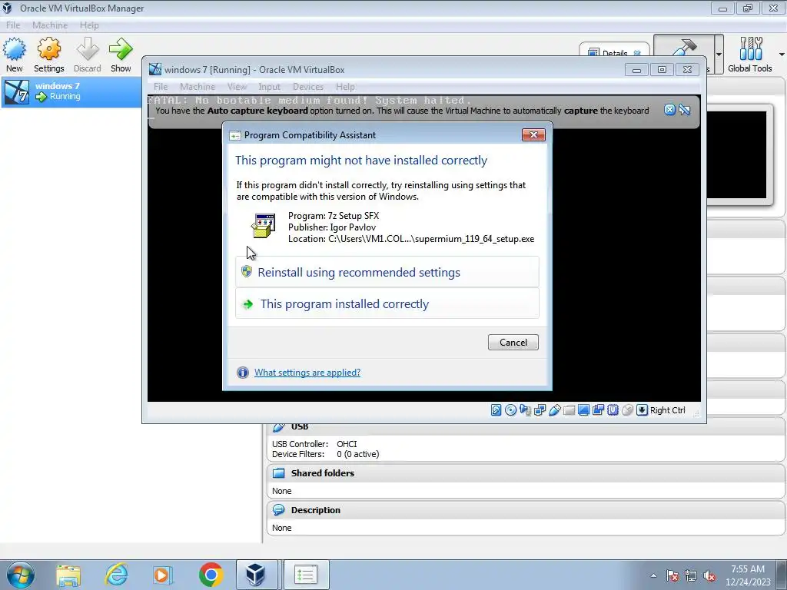Minimize the windows 7 VM window
787x590 pixels.
(636, 70)
